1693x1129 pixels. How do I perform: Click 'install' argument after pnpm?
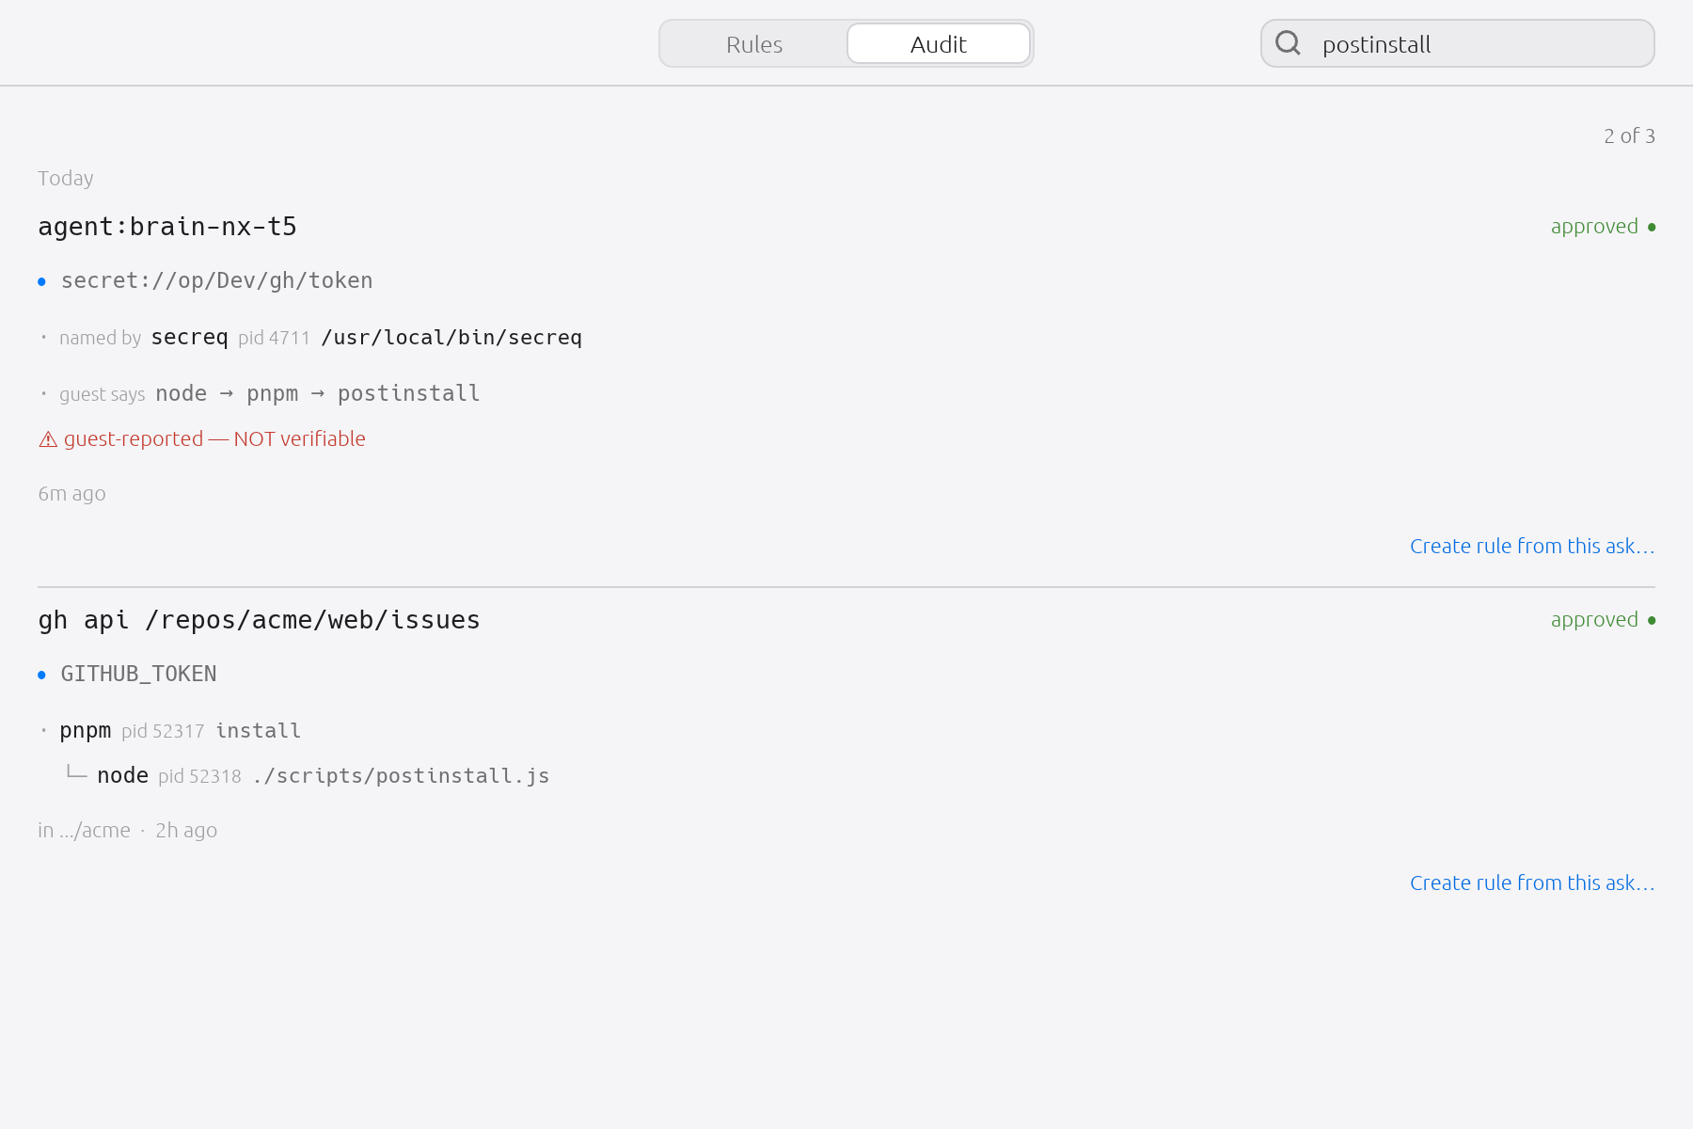pos(258,730)
